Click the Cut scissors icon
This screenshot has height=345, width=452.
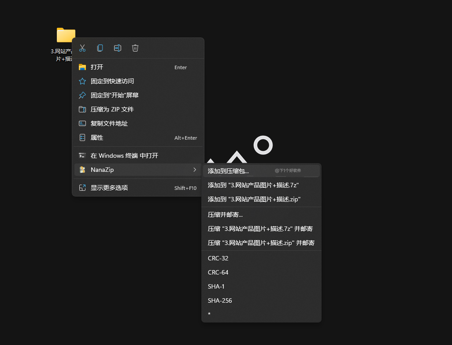pyautogui.click(x=82, y=48)
